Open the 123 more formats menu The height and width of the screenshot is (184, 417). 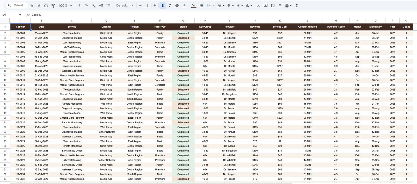(108, 5)
